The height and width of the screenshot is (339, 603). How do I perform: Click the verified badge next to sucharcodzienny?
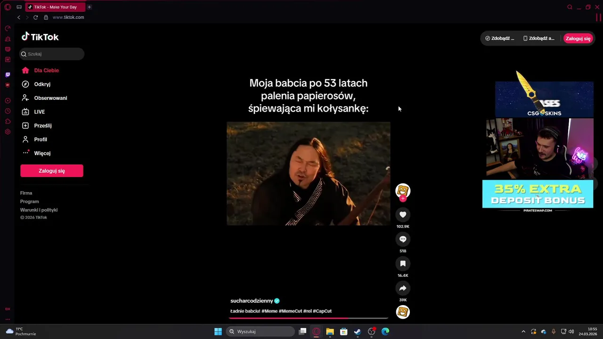[277, 301]
